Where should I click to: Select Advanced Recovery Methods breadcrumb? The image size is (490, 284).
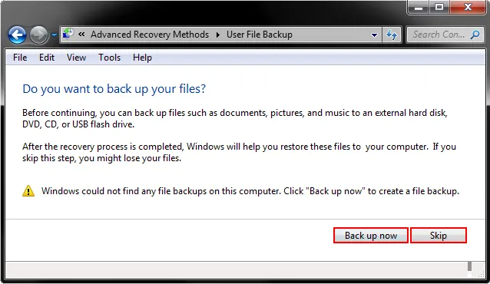tap(150, 35)
